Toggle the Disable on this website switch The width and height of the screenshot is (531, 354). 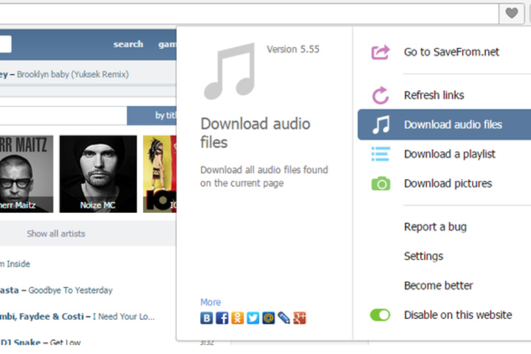(380, 315)
